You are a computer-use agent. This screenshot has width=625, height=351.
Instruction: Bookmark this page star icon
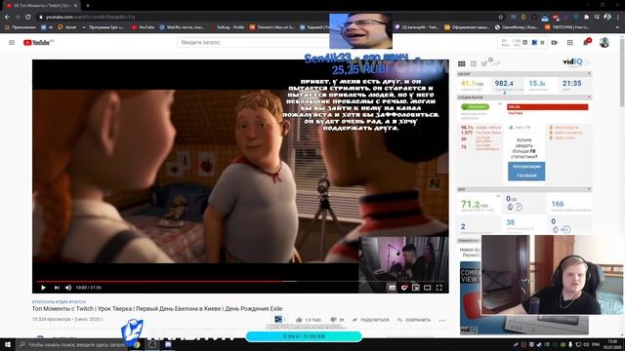pyautogui.click(x=501, y=18)
